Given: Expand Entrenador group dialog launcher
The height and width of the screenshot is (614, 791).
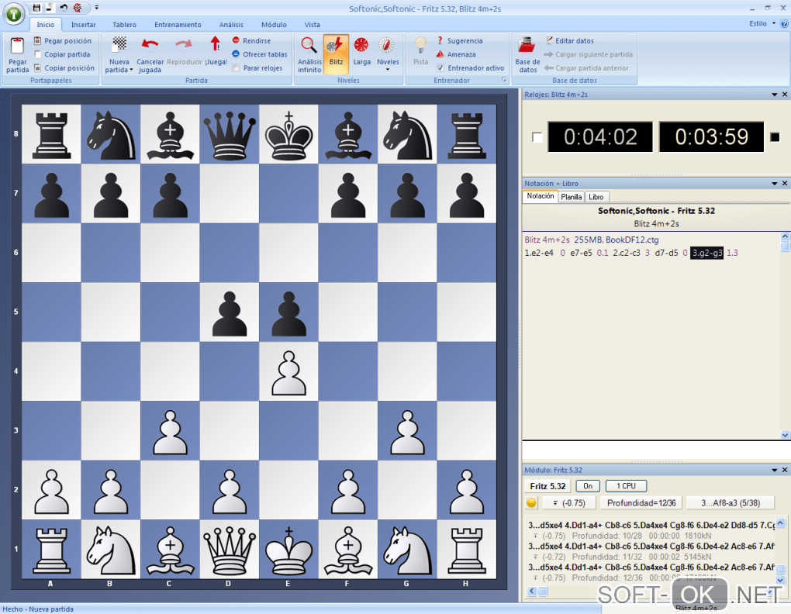Looking at the screenshot, I should coord(503,80).
